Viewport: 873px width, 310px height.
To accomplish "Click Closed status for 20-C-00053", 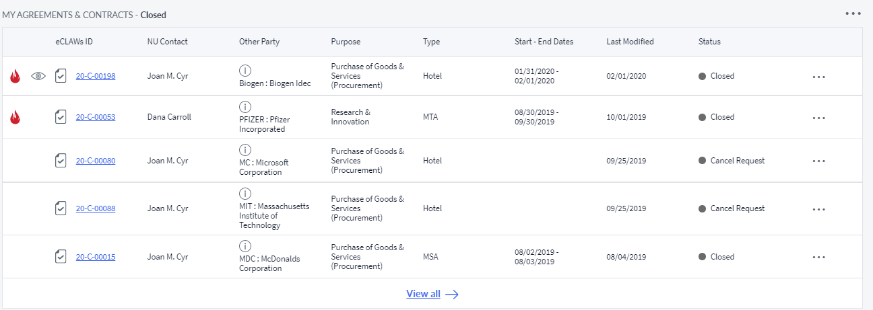I will tap(717, 117).
